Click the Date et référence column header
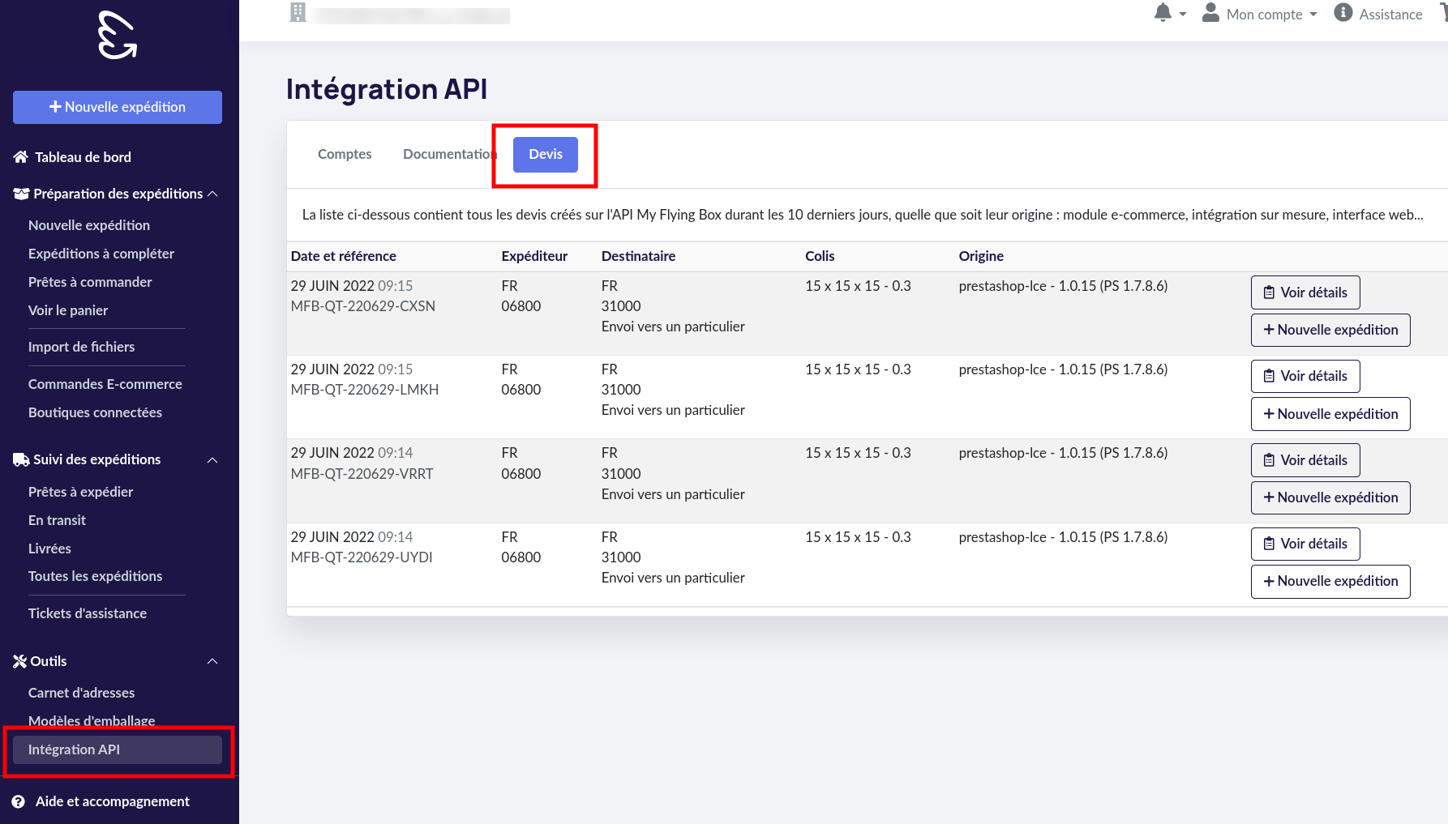Image resolution: width=1448 pixels, height=824 pixels. [x=344, y=256]
